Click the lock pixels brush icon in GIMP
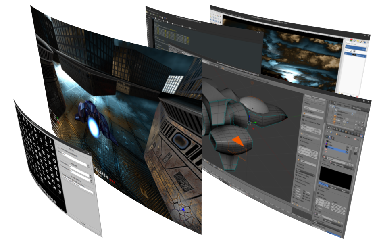Screen dimensions: 379x242 point(351,50)
